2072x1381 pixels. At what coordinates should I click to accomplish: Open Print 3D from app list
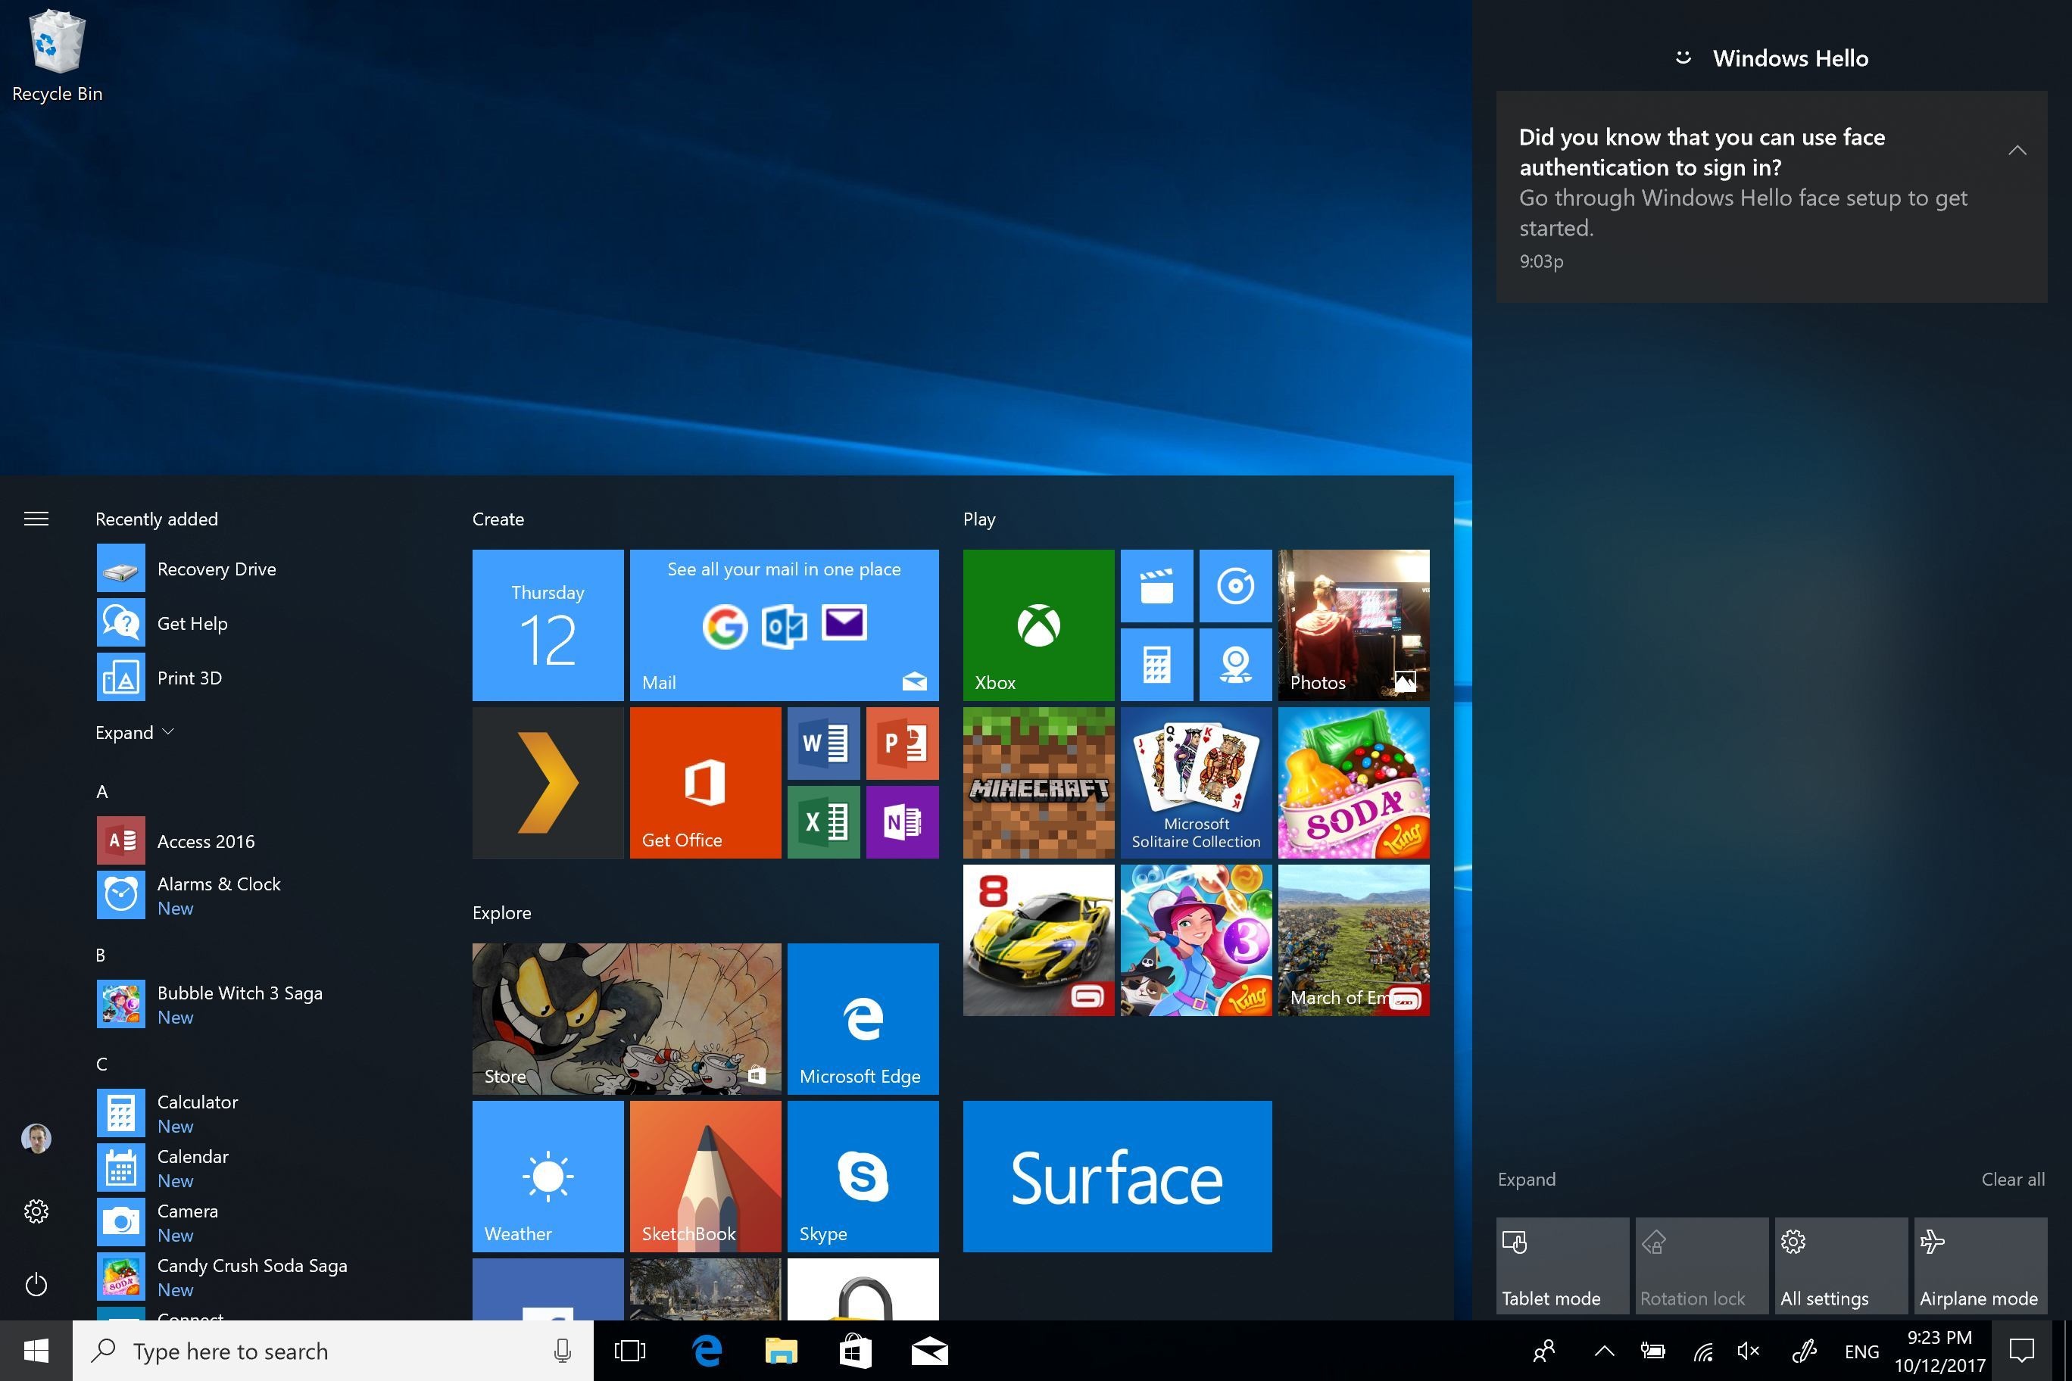(264, 678)
